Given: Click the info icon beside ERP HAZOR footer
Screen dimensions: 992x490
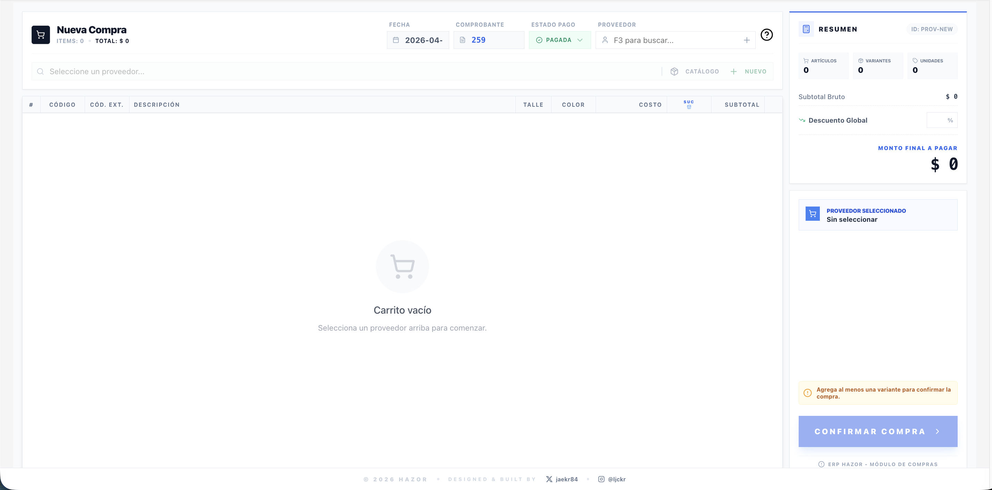Looking at the screenshot, I should pyautogui.click(x=822, y=464).
